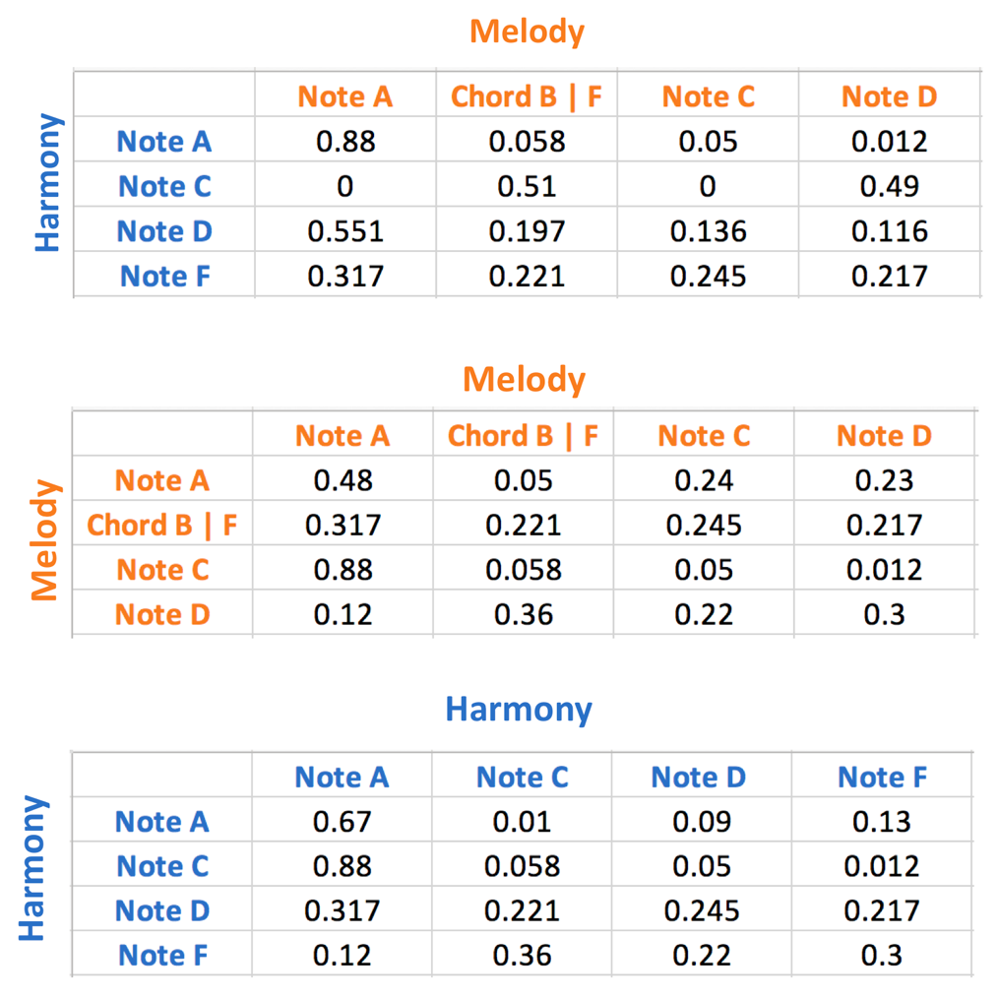Select the 0.24 cell in Melody-Melody table
This screenshot has width=998, height=999.
(704, 480)
